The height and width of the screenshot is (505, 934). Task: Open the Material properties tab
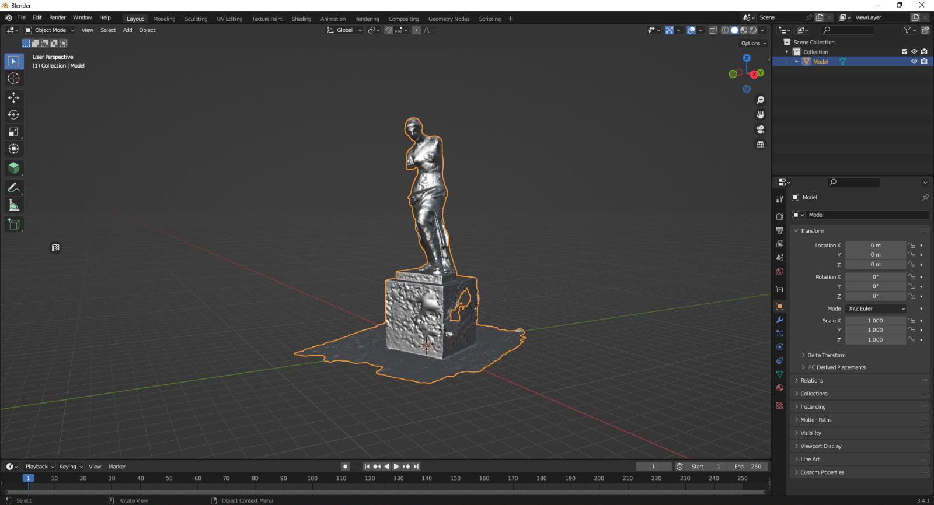point(779,388)
